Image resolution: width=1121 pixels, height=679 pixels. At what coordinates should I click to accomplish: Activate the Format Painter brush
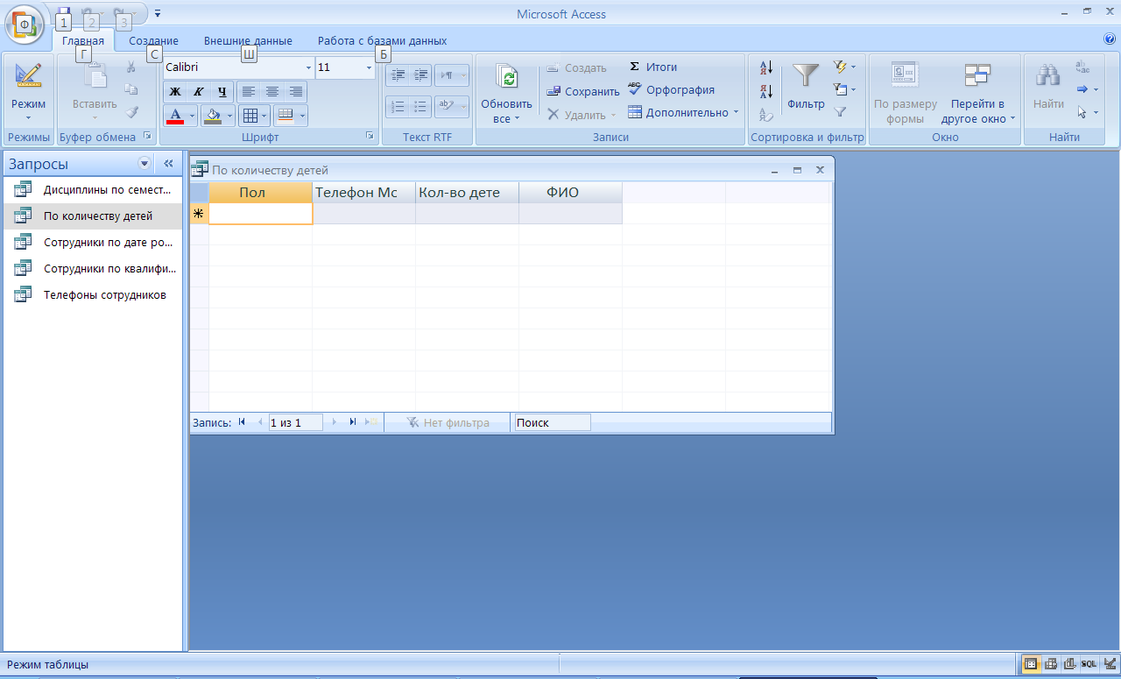pos(131,112)
